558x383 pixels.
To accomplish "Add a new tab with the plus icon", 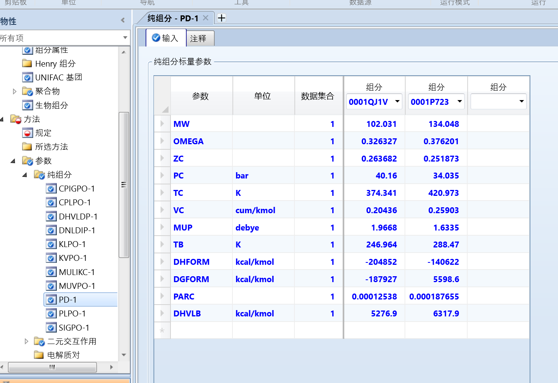I will coord(222,18).
